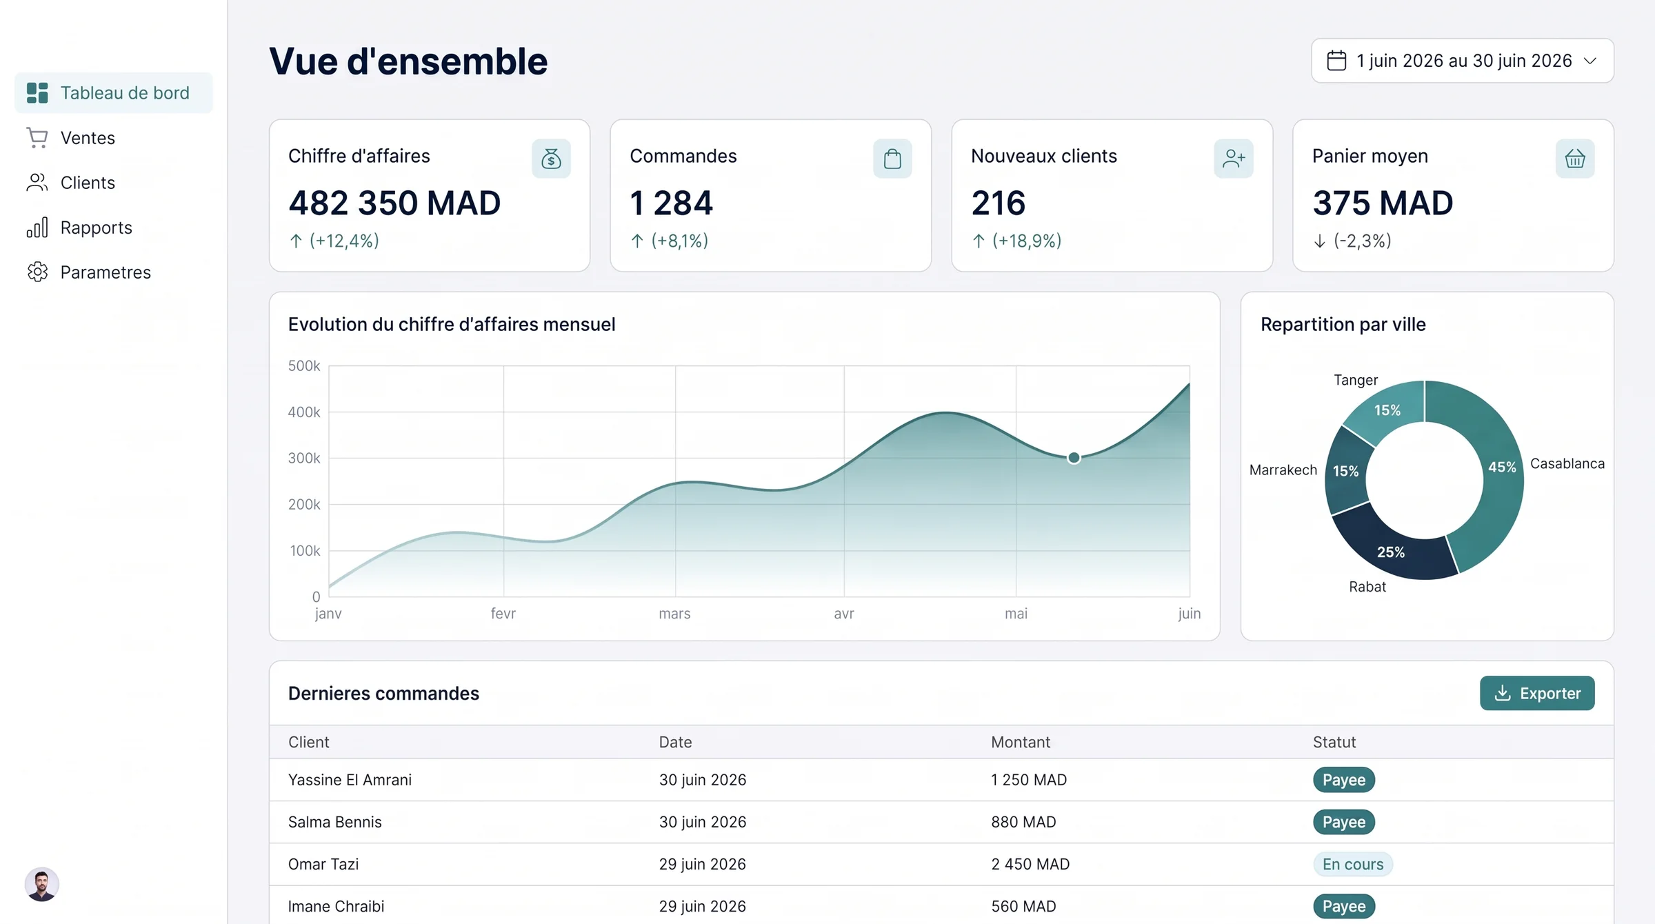Screen dimensions: 1655x924
Task: Click the shopping bag icon on Commandes card
Action: (x=892, y=159)
